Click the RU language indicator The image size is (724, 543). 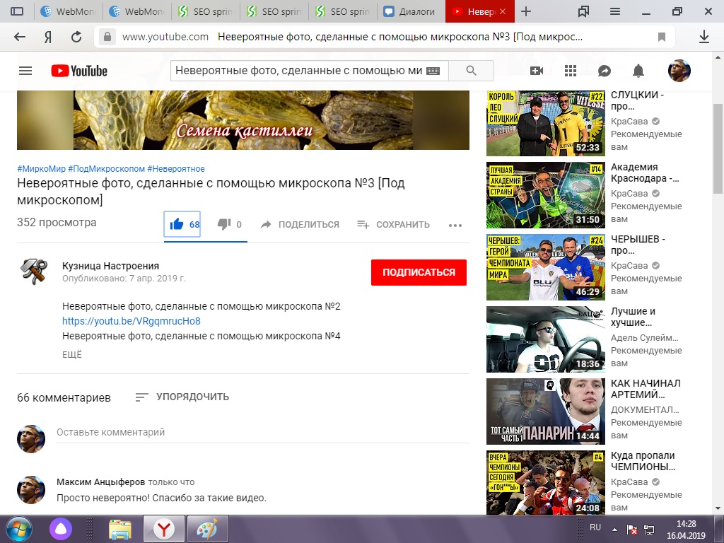(595, 527)
